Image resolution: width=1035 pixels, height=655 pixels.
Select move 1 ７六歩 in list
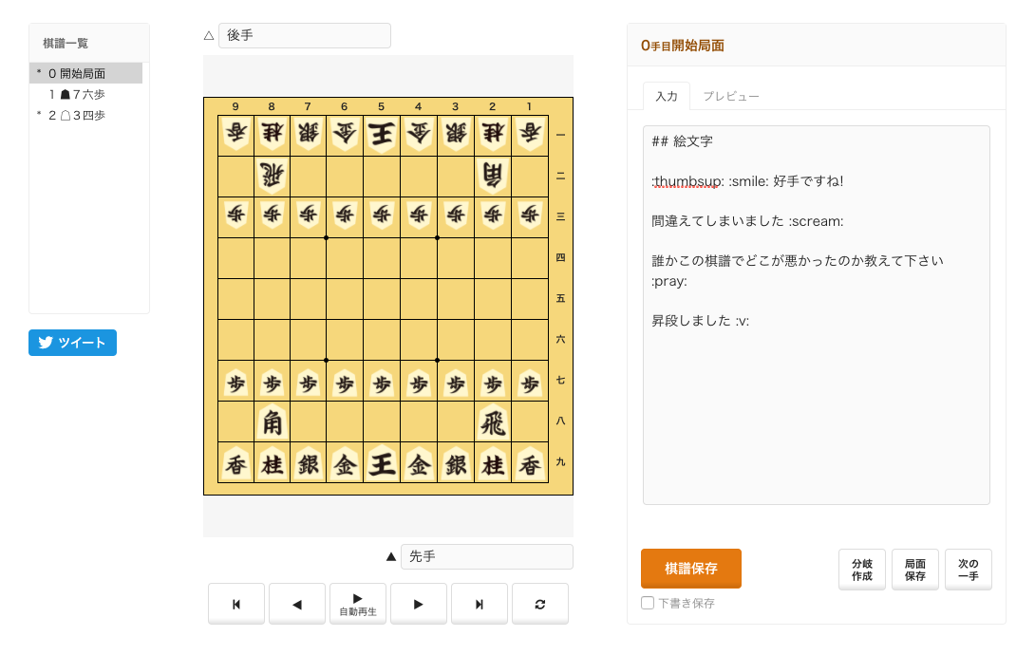pos(82,94)
